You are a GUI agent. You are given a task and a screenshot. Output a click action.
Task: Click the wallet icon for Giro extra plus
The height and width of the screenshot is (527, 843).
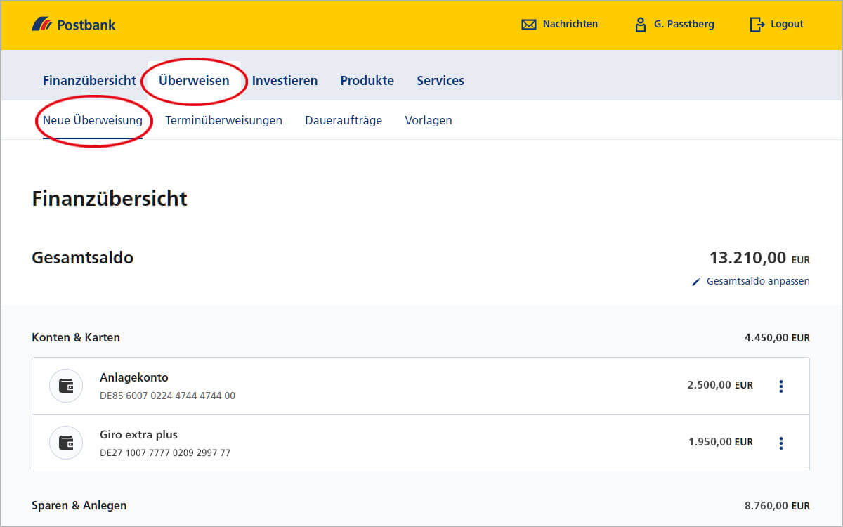pos(66,443)
